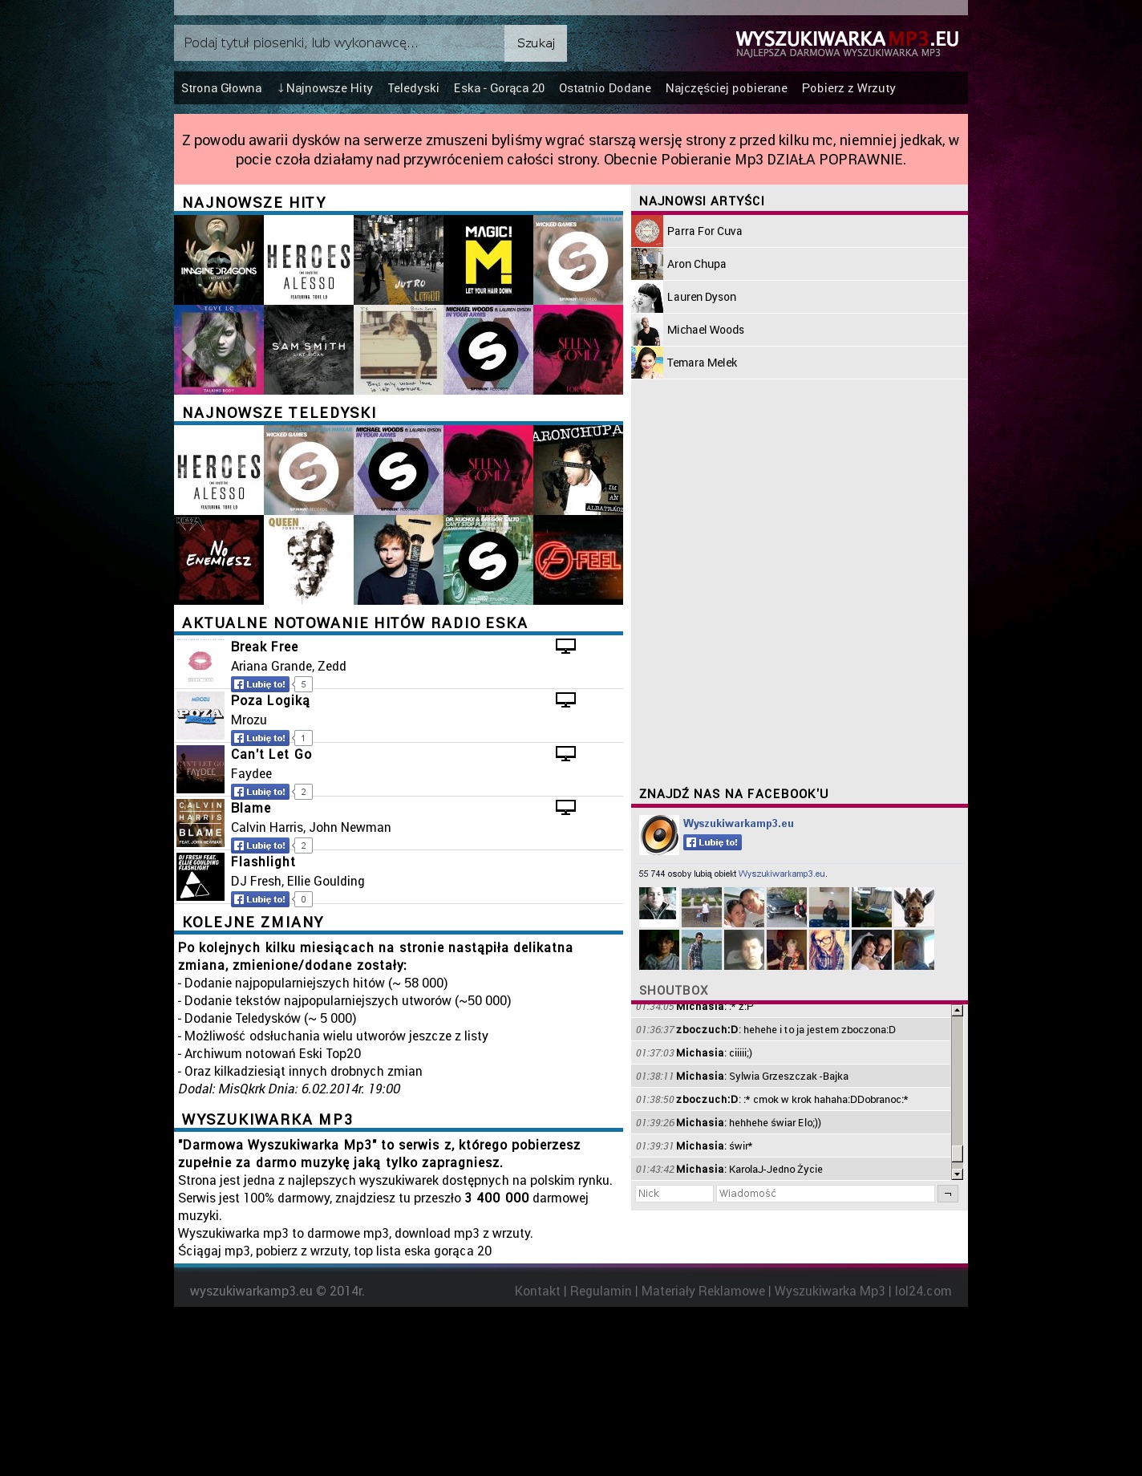Like Flashlight with the Lubię to button
This screenshot has height=1476, width=1142.
pos(260,899)
